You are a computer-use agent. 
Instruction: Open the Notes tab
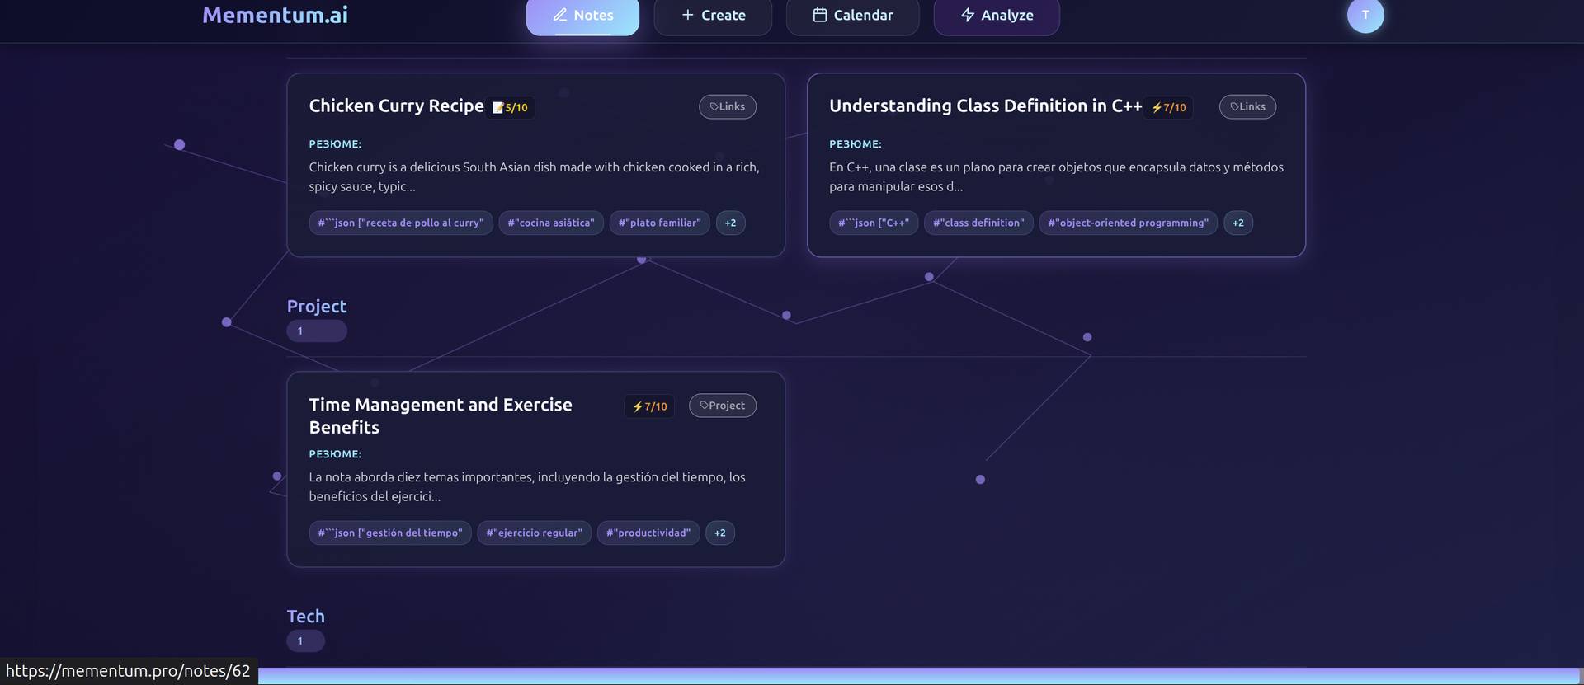[x=582, y=16]
